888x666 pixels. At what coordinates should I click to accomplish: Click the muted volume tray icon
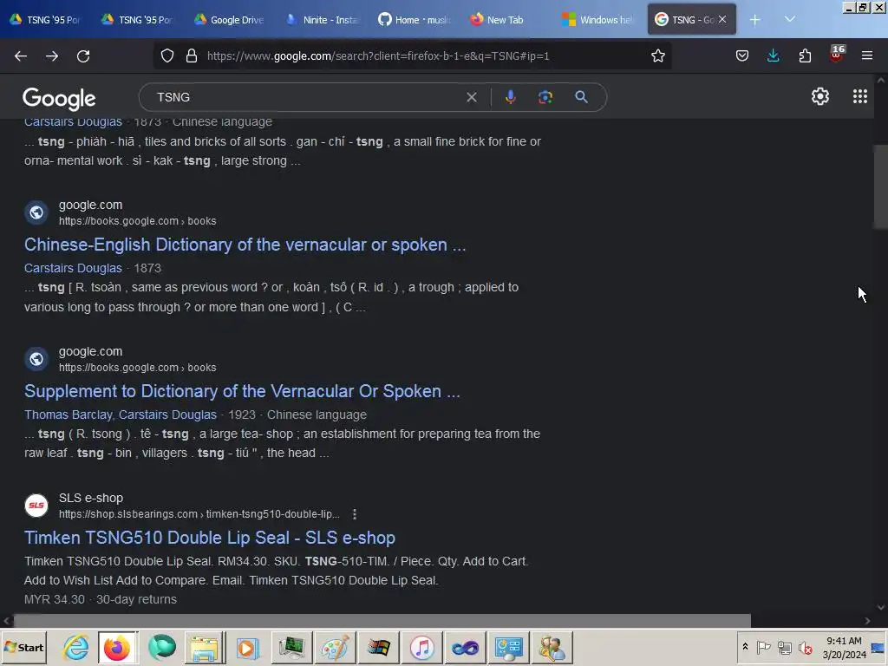[x=805, y=647]
